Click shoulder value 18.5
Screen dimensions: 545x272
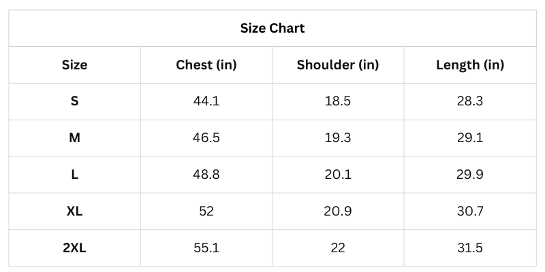coord(338,101)
